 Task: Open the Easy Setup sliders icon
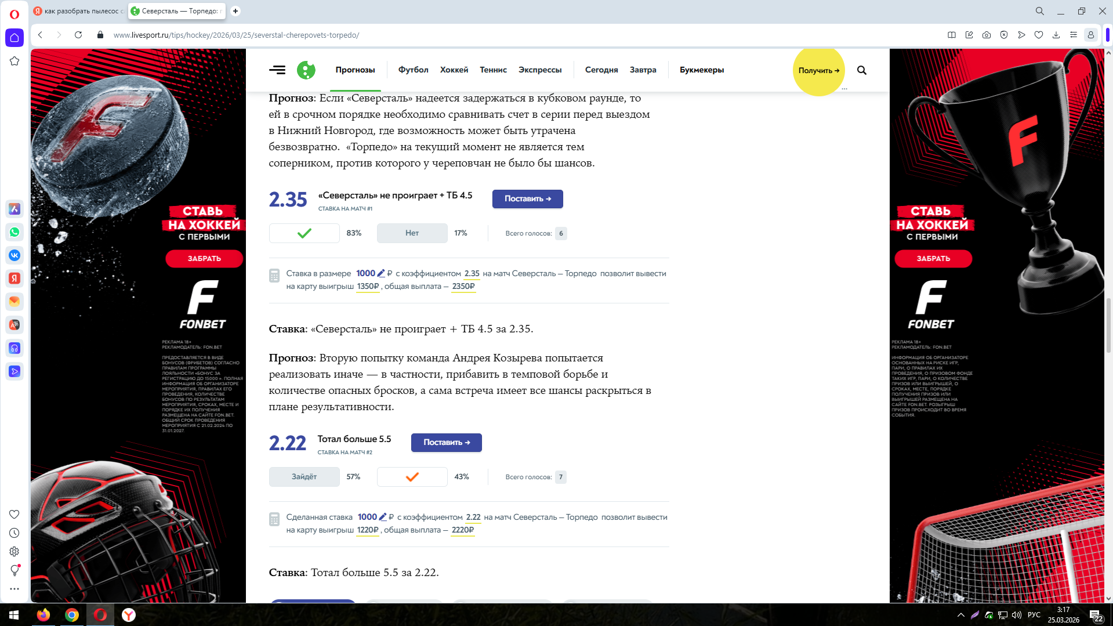point(1074,35)
